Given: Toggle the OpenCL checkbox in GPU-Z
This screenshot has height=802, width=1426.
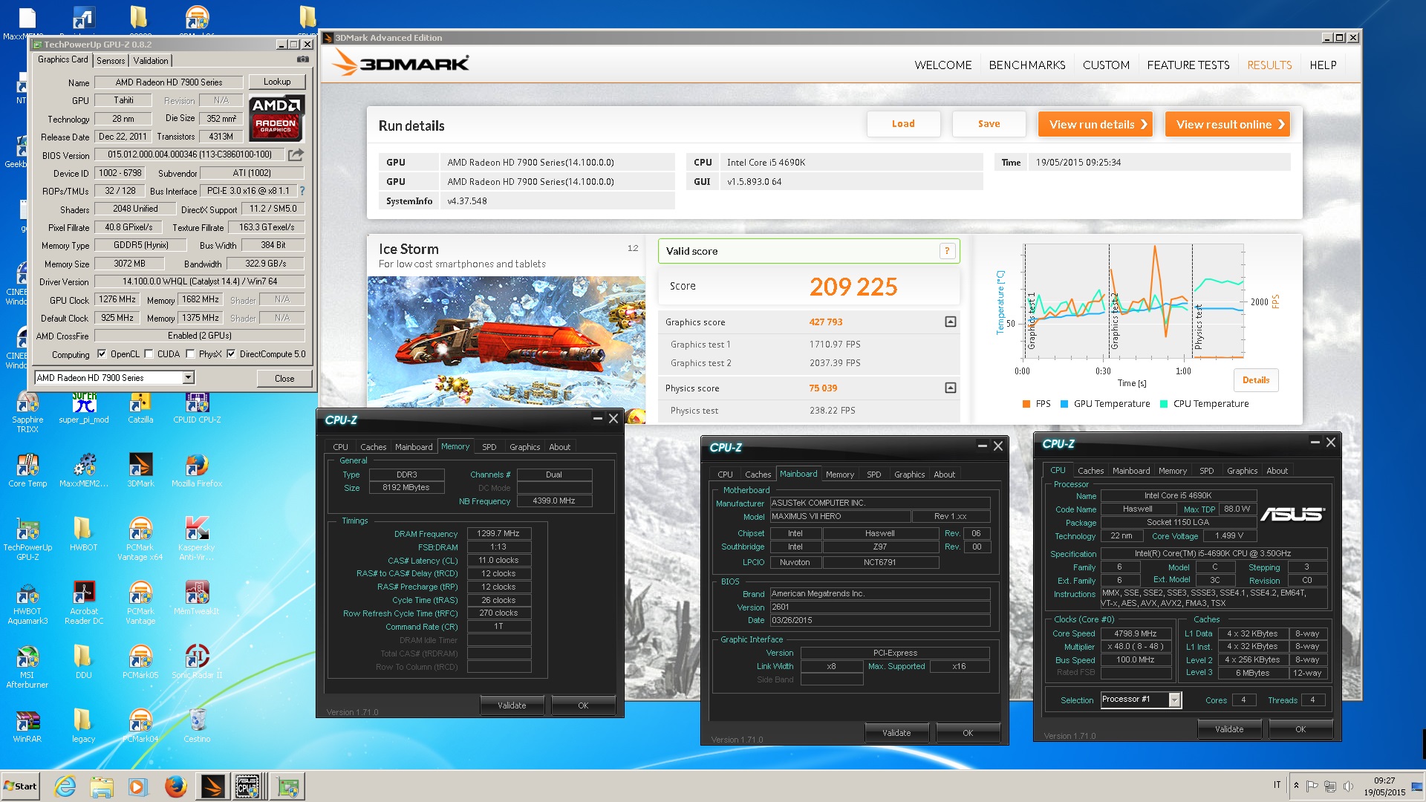Looking at the screenshot, I should pyautogui.click(x=102, y=354).
